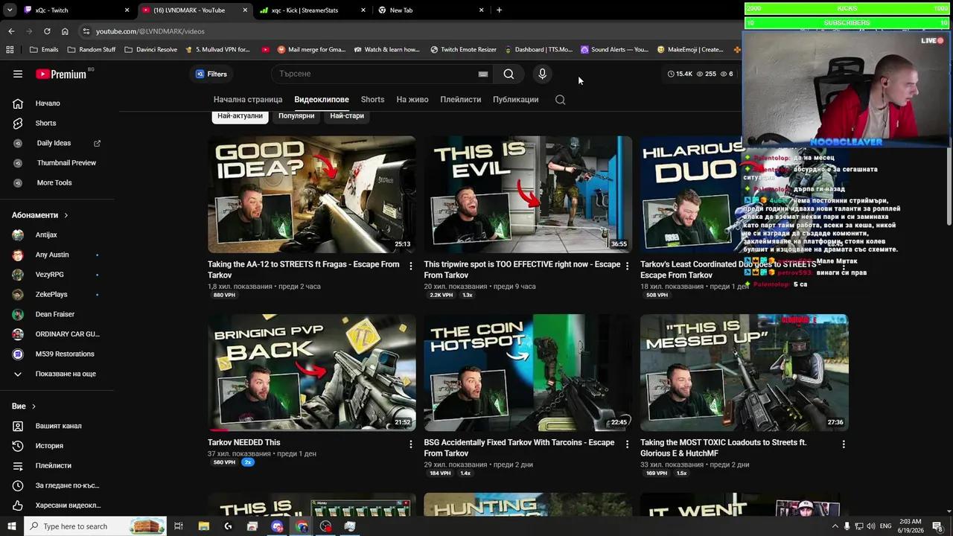Open options for Taking the AA-12 video
This screenshot has width=953, height=536.
(410, 266)
